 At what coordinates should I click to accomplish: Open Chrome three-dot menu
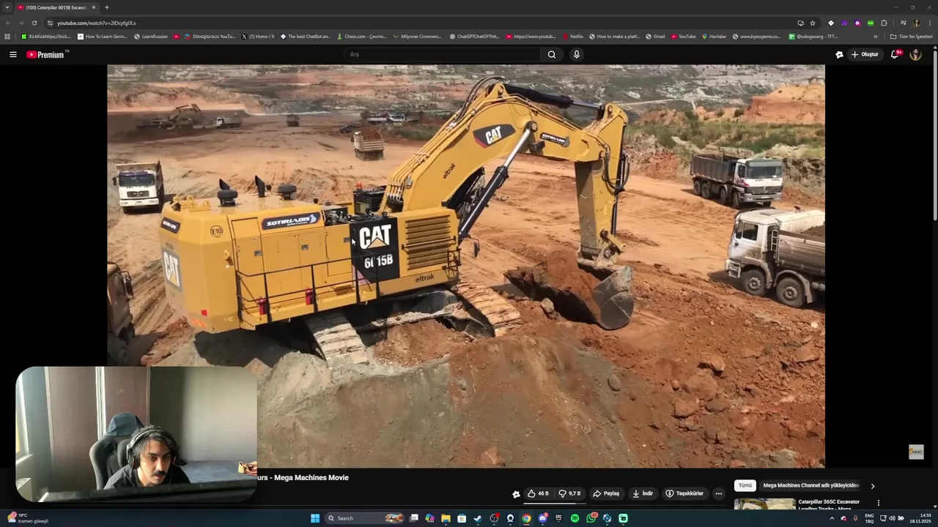(930, 23)
